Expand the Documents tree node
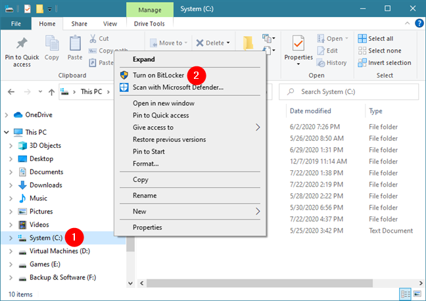Image resolution: width=426 pixels, height=301 pixels. 11,172
